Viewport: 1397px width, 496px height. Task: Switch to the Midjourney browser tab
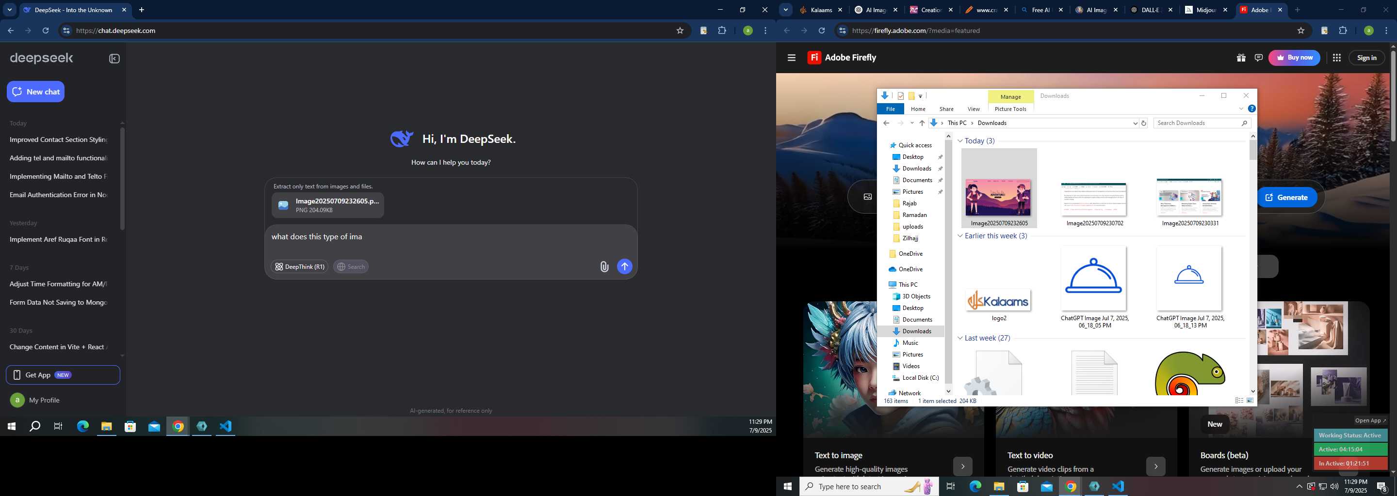pos(1207,10)
